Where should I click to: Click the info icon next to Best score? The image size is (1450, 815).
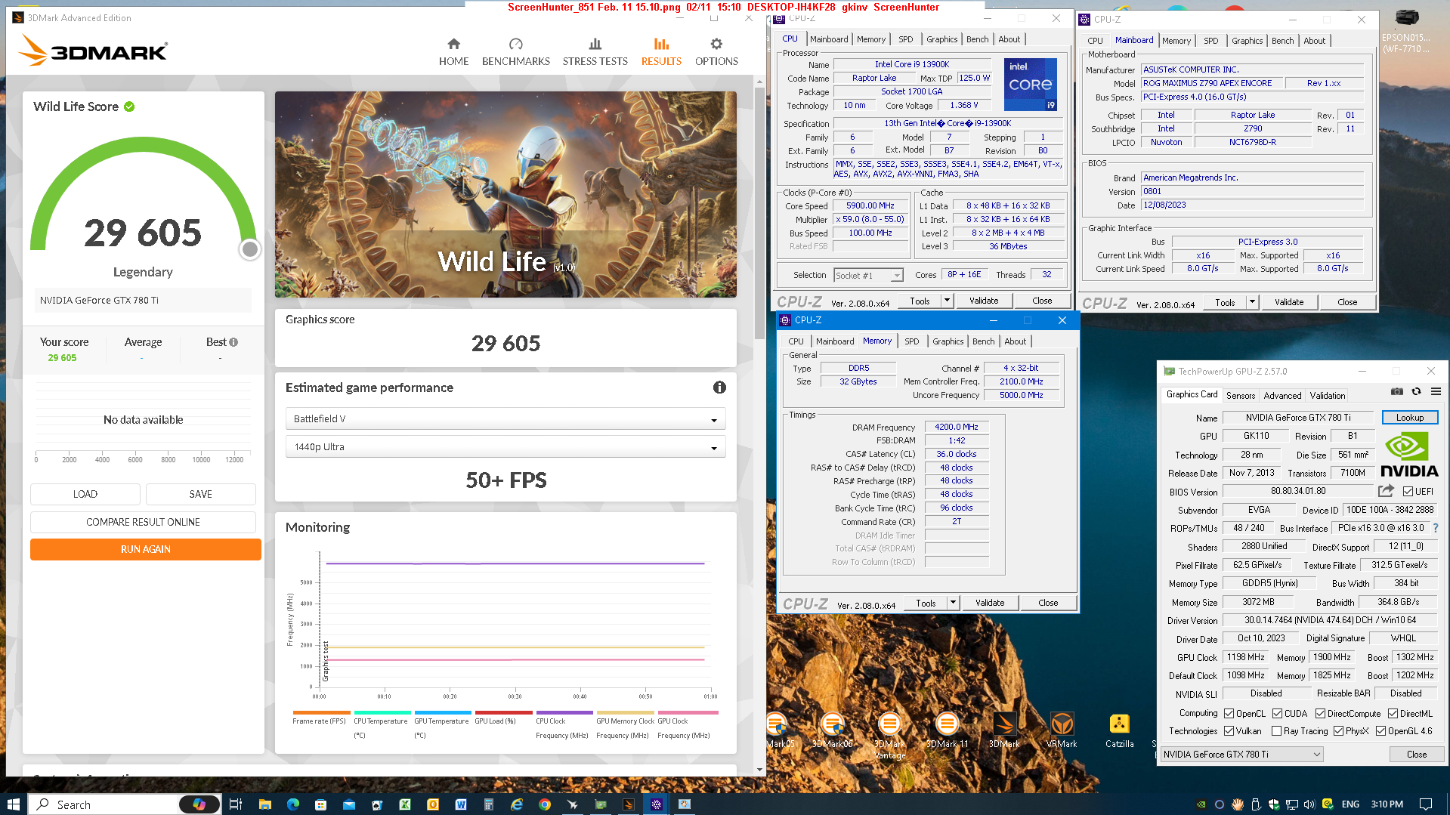point(233,342)
